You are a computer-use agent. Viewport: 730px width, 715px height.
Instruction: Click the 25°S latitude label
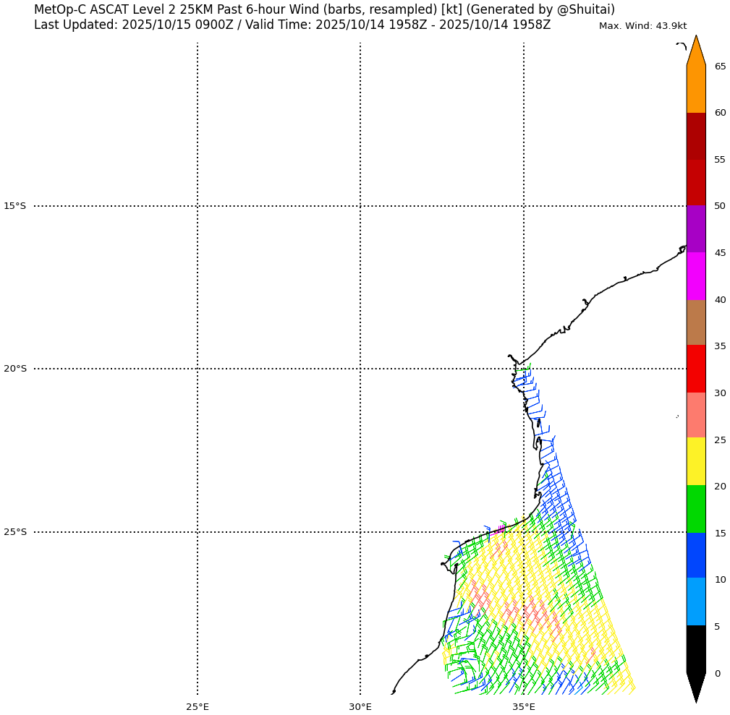(14, 532)
